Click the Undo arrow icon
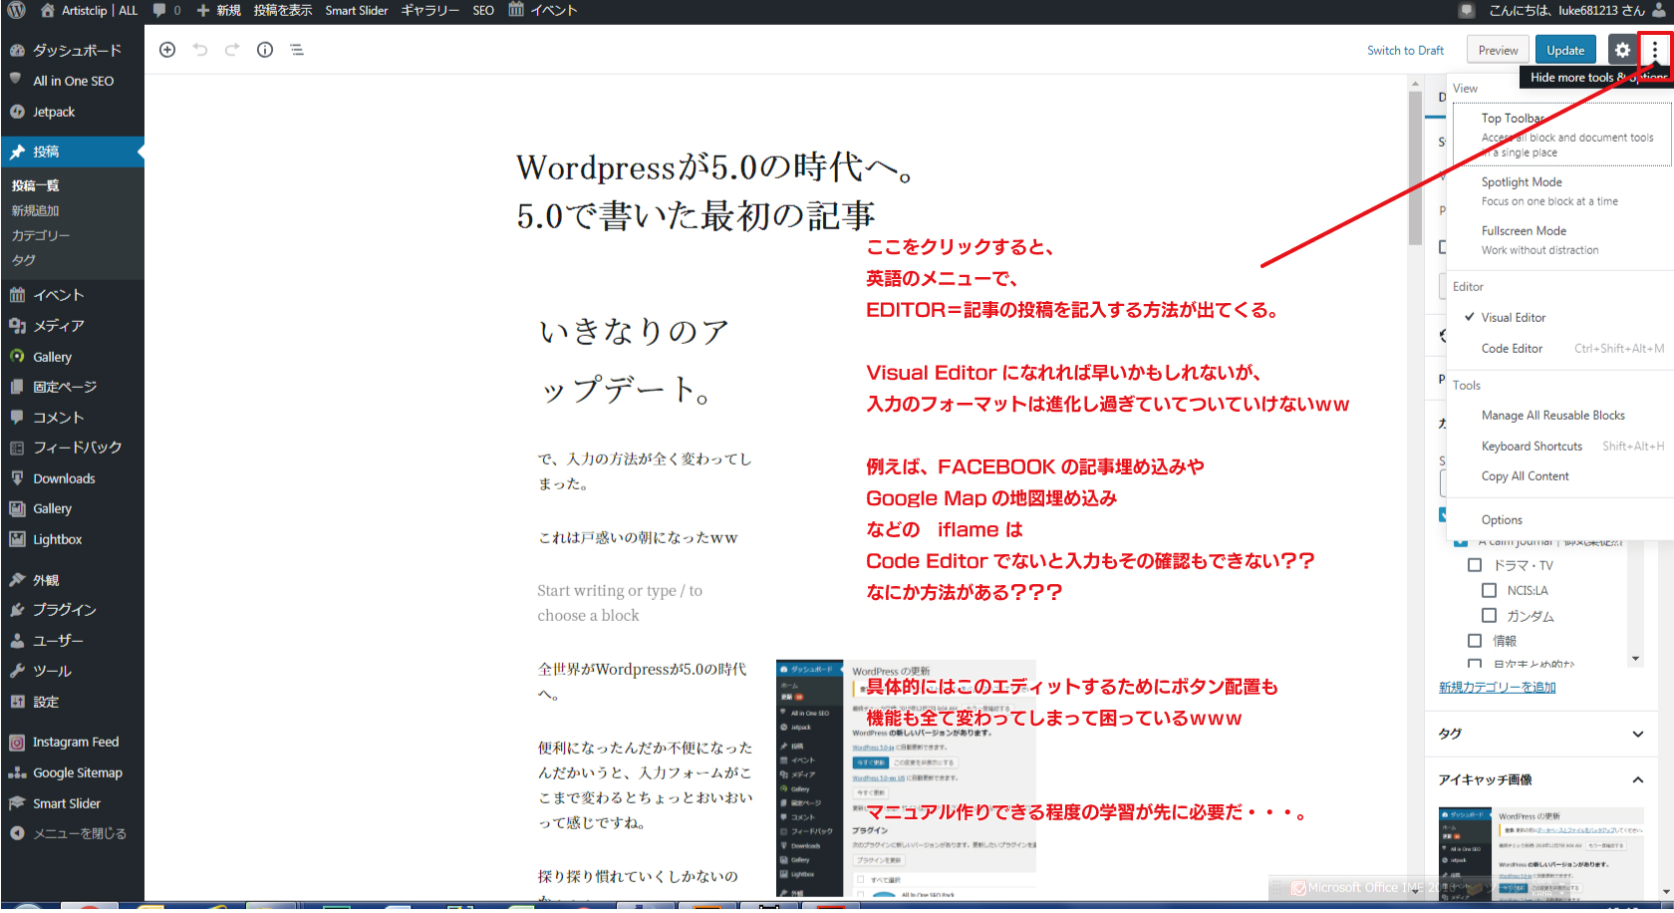Image resolution: width=1674 pixels, height=913 pixels. (x=200, y=50)
